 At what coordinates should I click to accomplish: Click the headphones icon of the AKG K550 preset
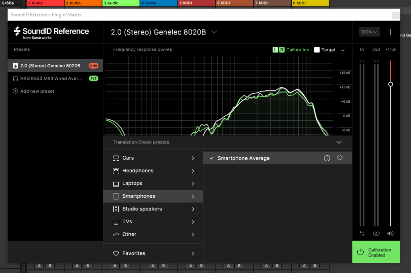[x=16, y=79]
